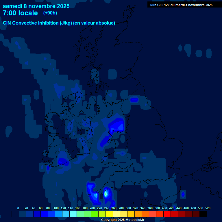Click the CIN Convective Inhibition map title
The height and width of the screenshot is (222, 222).
(x=59, y=23)
